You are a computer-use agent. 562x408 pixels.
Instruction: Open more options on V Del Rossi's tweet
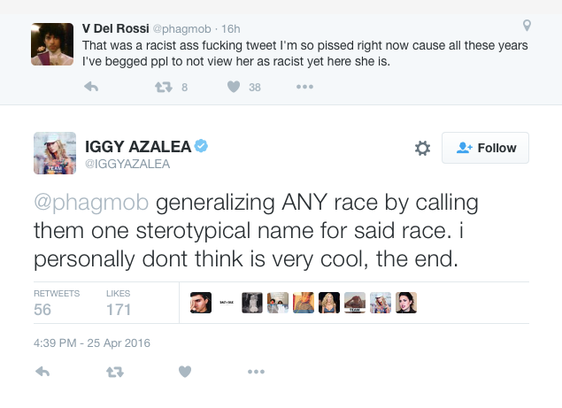click(304, 87)
